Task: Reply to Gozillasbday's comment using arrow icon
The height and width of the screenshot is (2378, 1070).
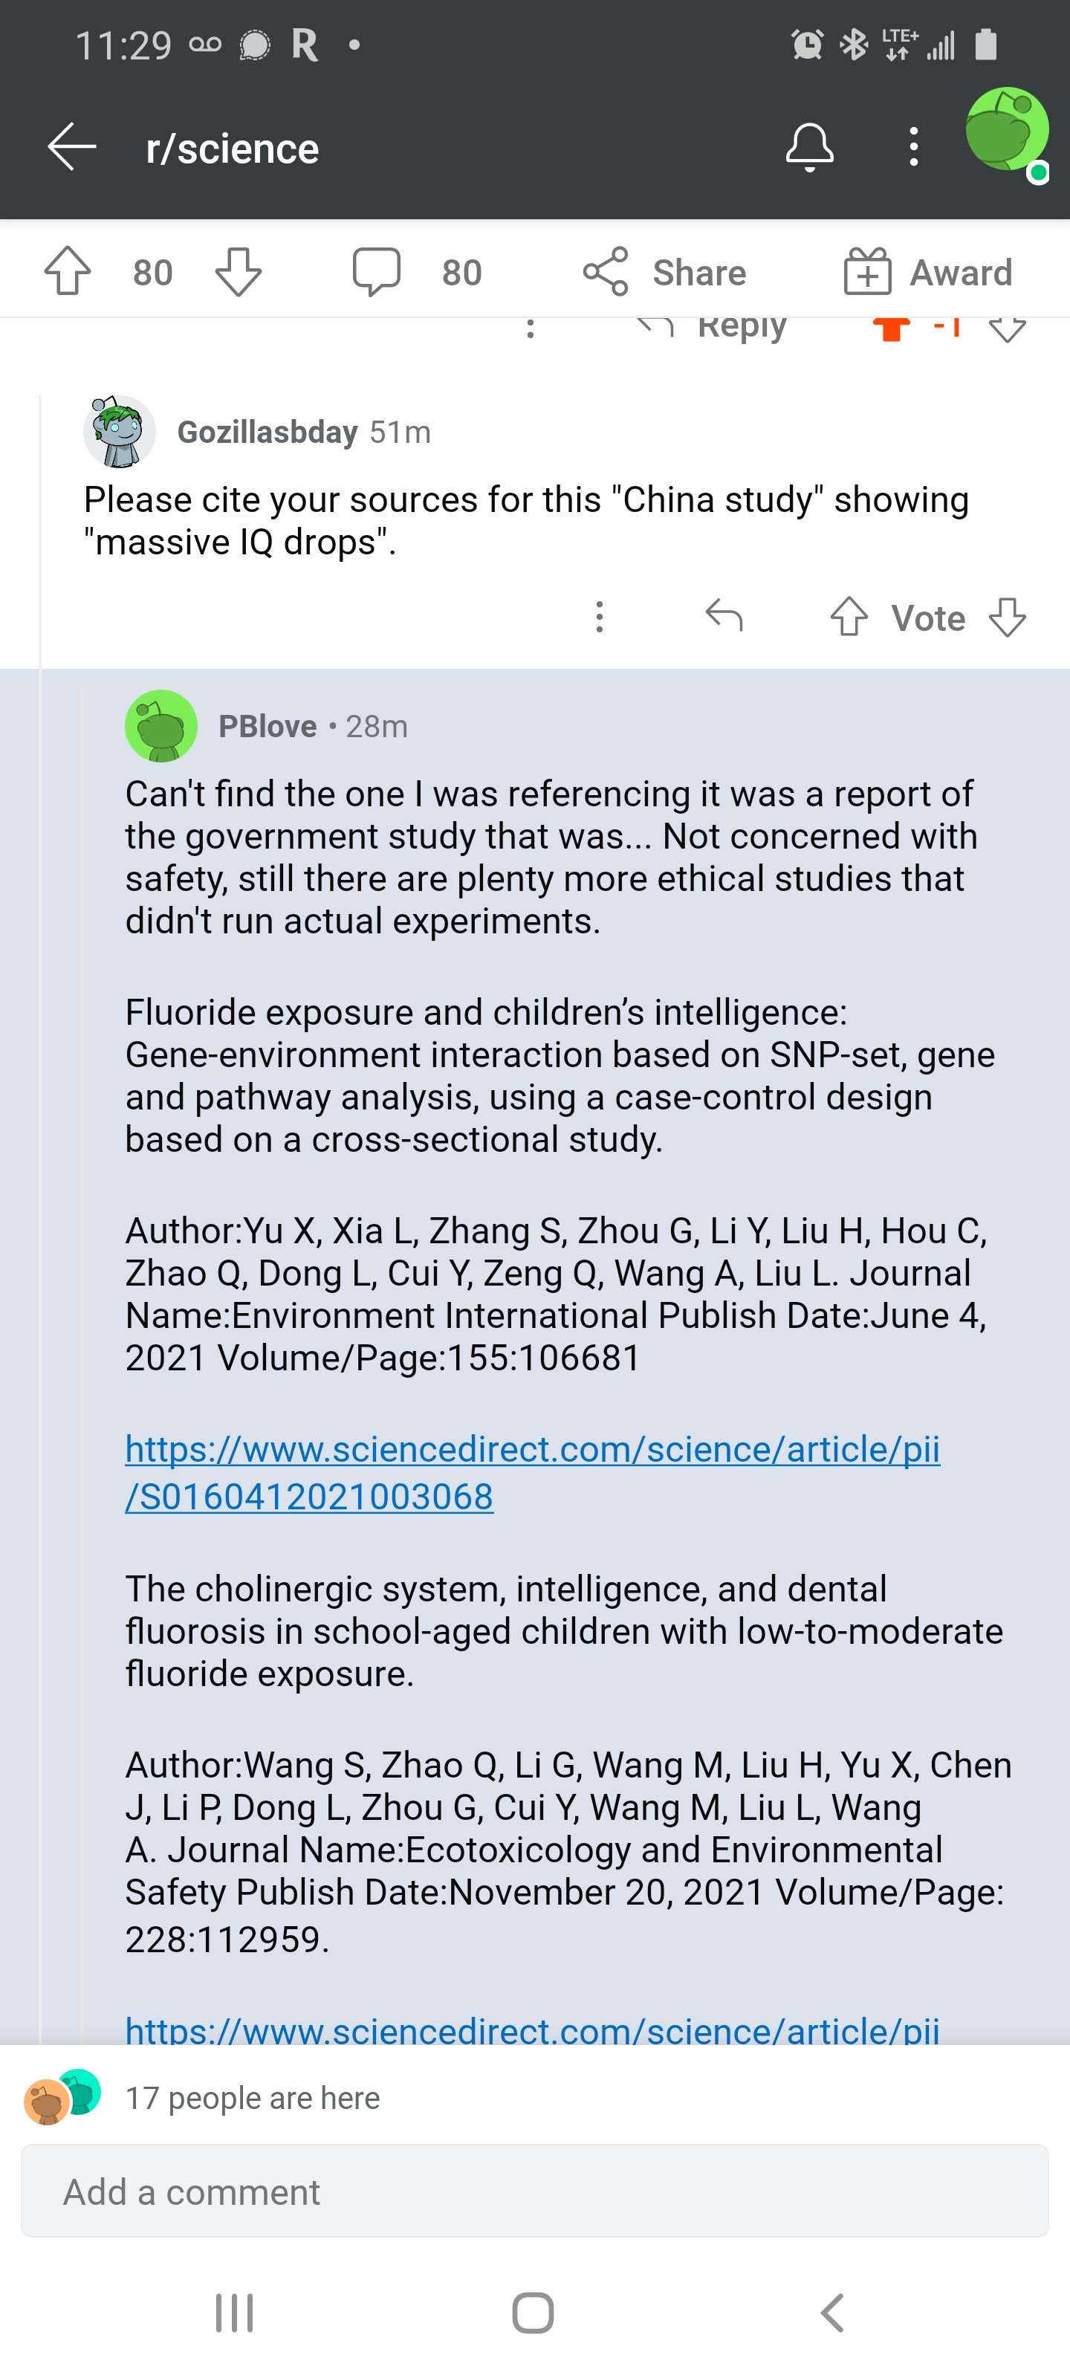Action: tap(724, 616)
